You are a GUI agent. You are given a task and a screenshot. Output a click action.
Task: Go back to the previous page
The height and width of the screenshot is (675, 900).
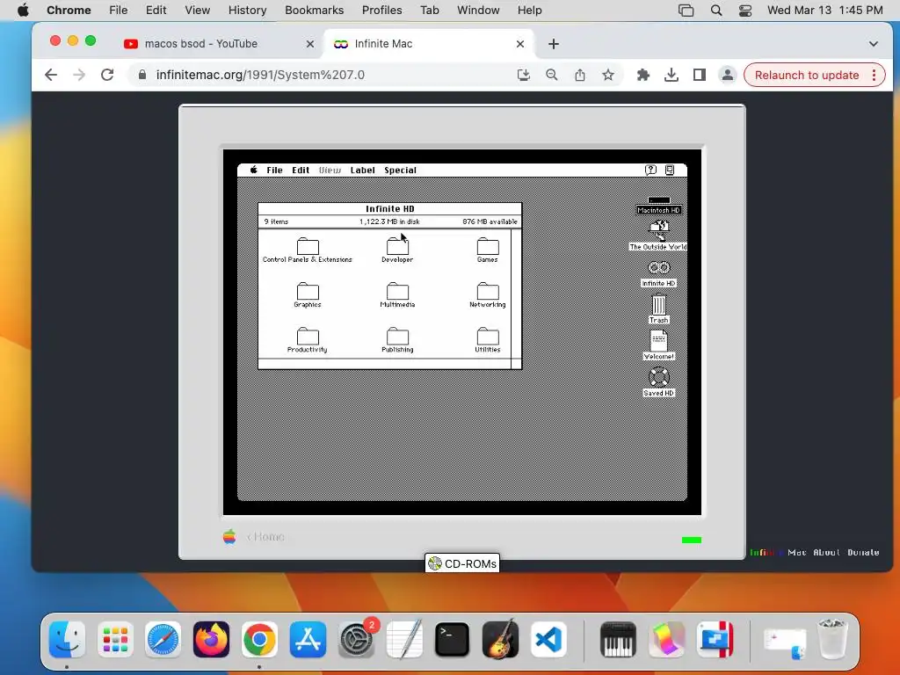coord(51,75)
